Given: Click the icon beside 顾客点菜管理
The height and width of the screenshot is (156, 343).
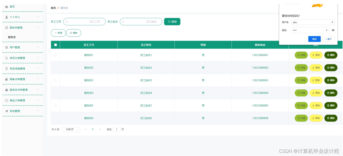Looking at the screenshot, I should coord(7,79).
